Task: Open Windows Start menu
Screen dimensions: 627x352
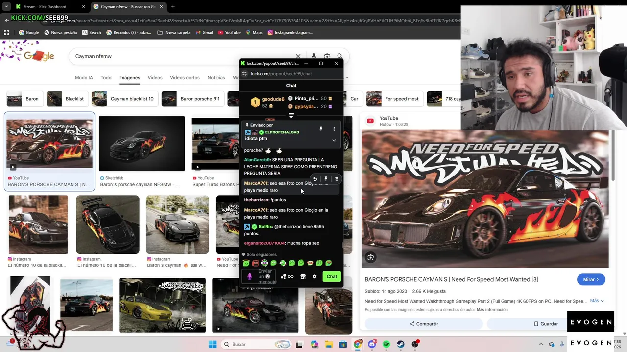Action: pyautogui.click(x=212, y=344)
